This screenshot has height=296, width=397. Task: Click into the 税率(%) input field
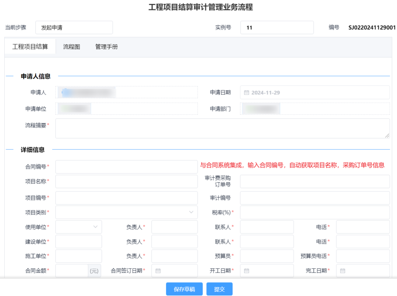point(315,212)
